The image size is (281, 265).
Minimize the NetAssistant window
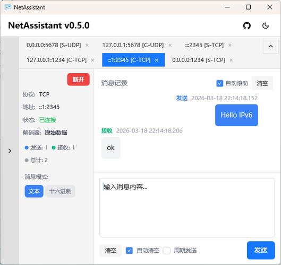pos(227,7)
